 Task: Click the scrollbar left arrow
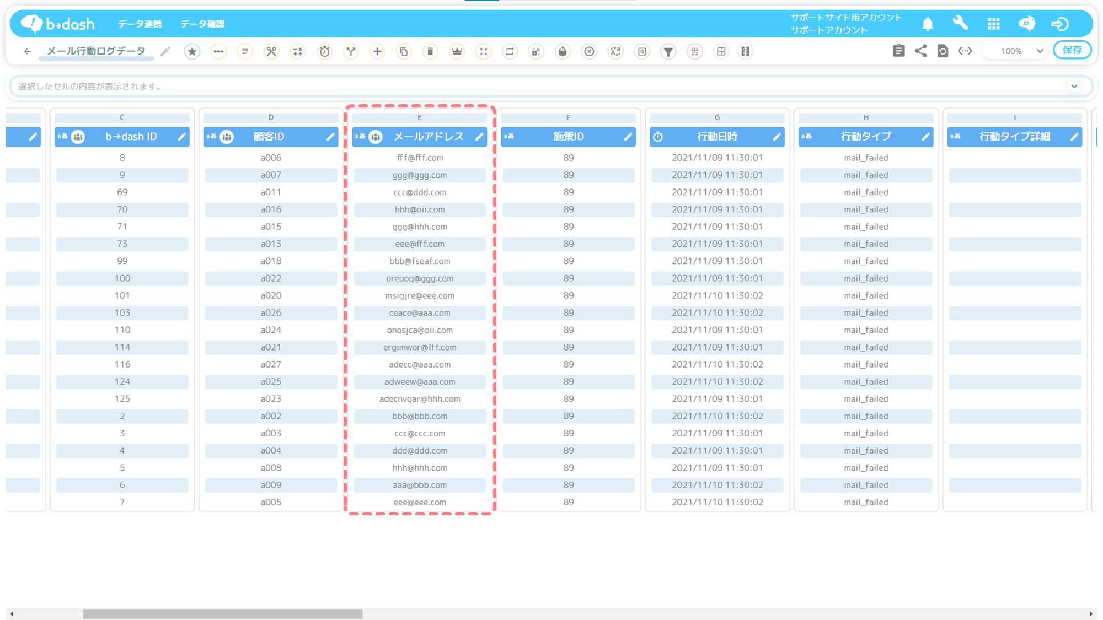pos(12,614)
